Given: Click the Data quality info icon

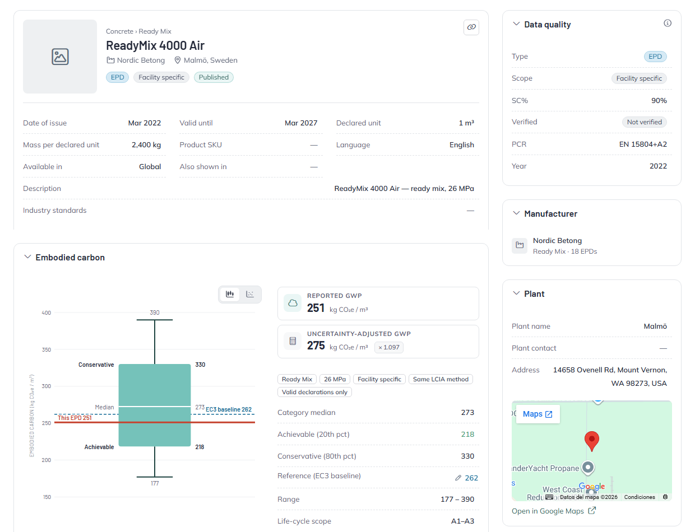Looking at the screenshot, I should 667,24.
